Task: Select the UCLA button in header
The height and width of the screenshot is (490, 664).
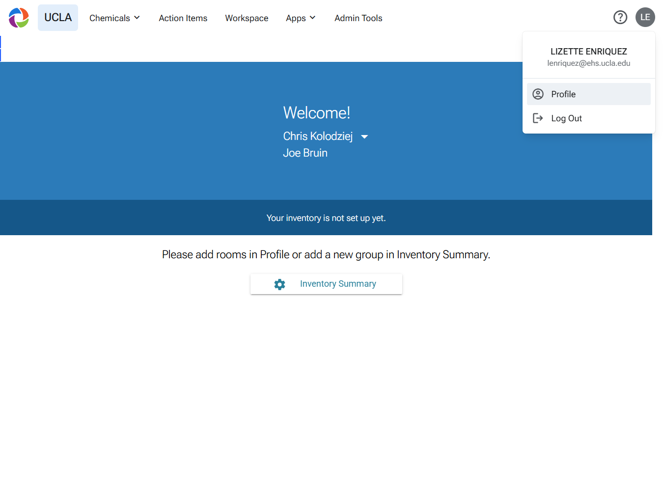Action: tap(58, 18)
